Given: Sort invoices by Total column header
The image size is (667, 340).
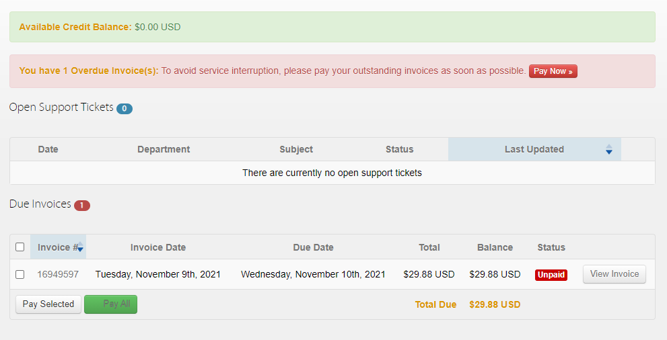Looking at the screenshot, I should (x=429, y=247).
